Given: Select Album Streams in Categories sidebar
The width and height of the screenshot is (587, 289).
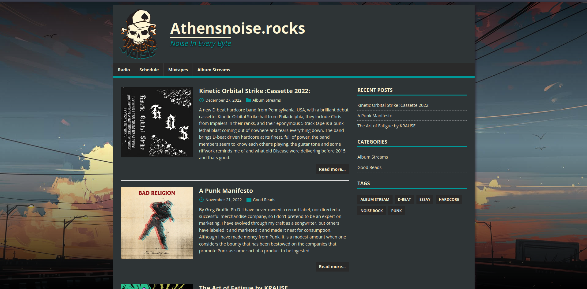Looking at the screenshot, I should tap(373, 157).
